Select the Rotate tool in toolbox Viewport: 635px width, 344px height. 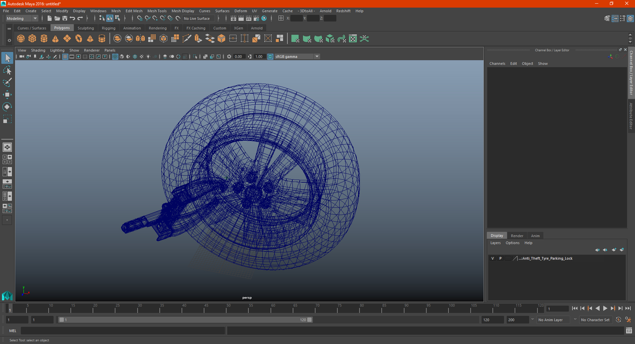[7, 107]
